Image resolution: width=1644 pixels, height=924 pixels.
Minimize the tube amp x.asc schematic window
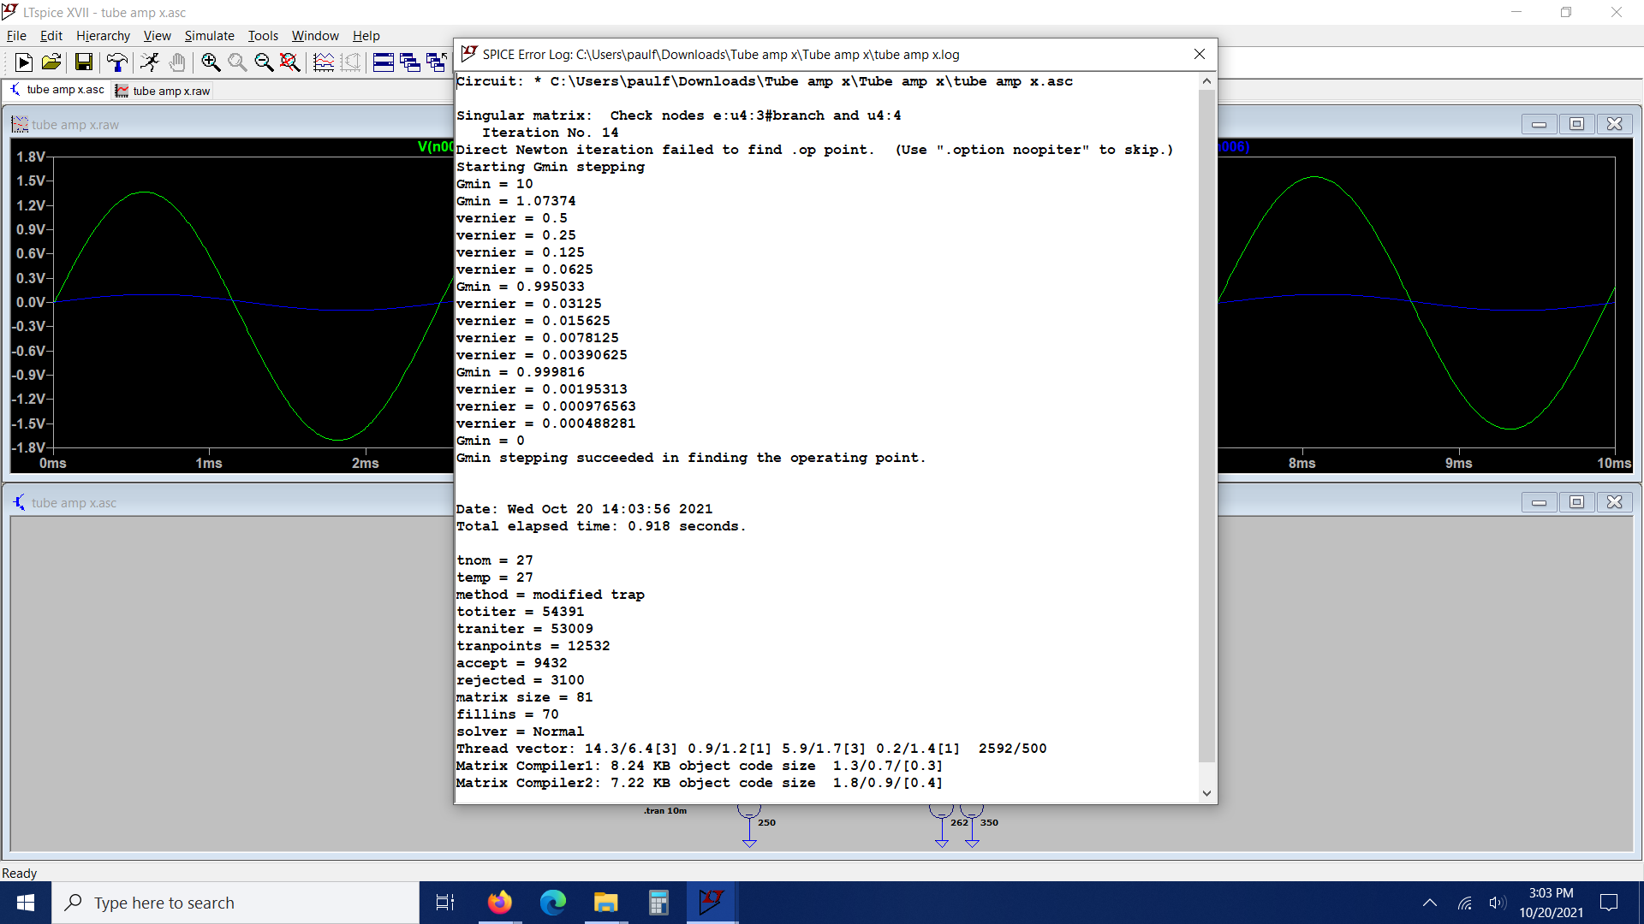click(x=1539, y=502)
